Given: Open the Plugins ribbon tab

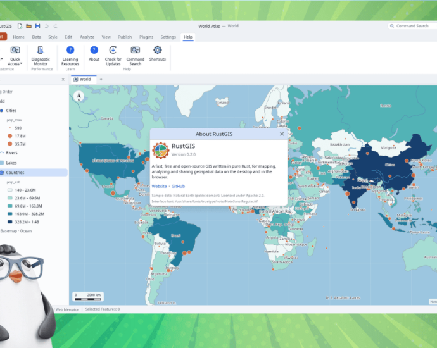Looking at the screenshot, I should coord(146,37).
